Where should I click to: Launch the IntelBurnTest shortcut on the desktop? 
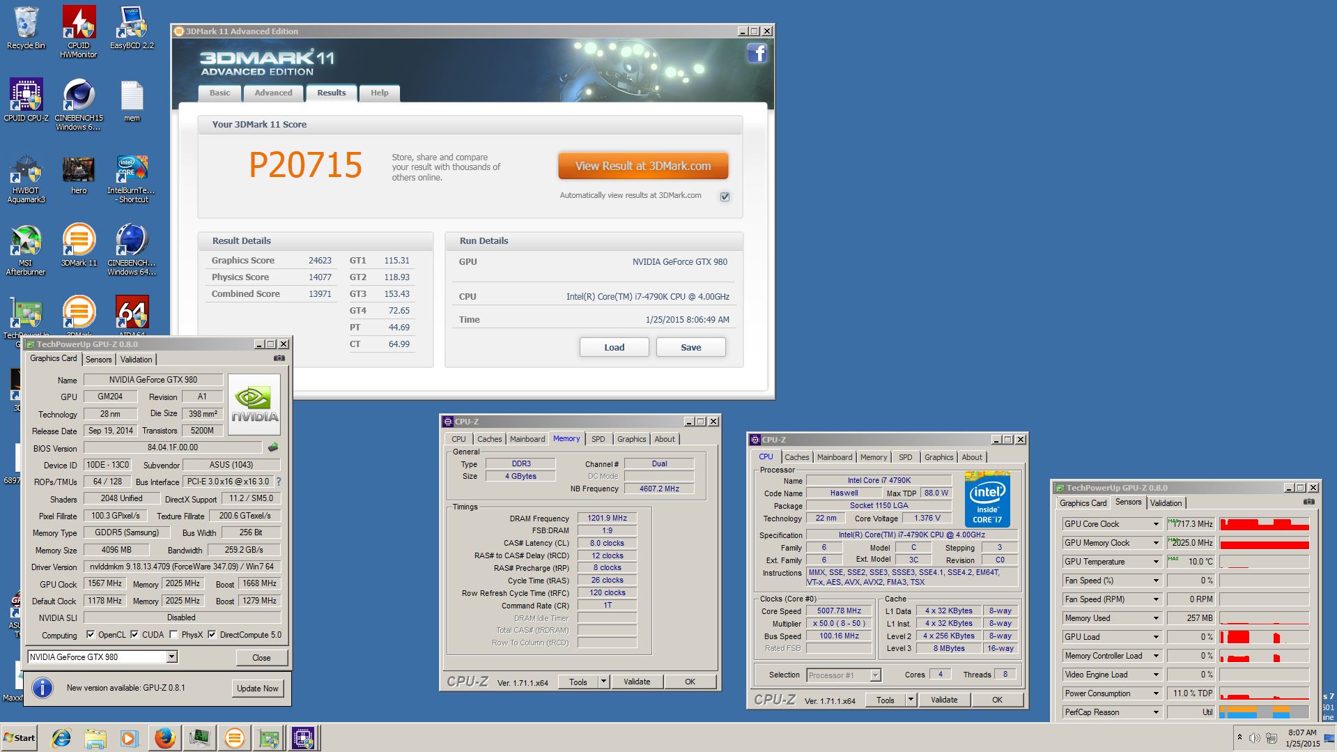pyautogui.click(x=132, y=180)
